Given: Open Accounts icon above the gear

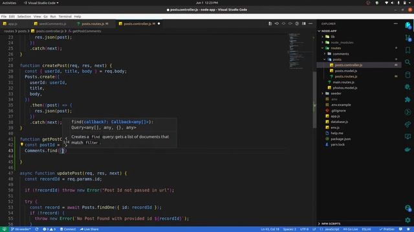Looking at the screenshot, I should pyautogui.click(x=408, y=208).
